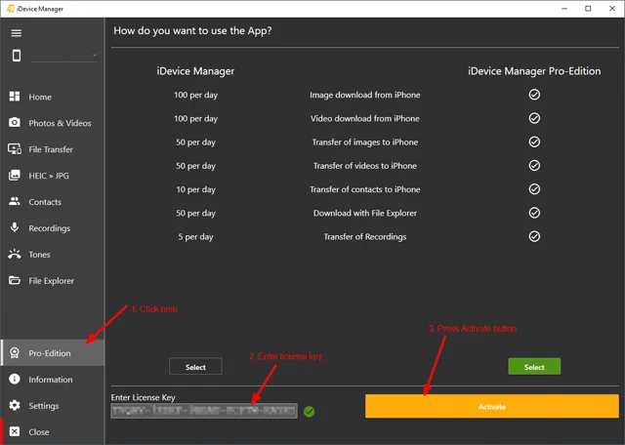Click 'How do you want to use the App?' heading
The width and height of the screenshot is (625, 445).
(x=192, y=30)
